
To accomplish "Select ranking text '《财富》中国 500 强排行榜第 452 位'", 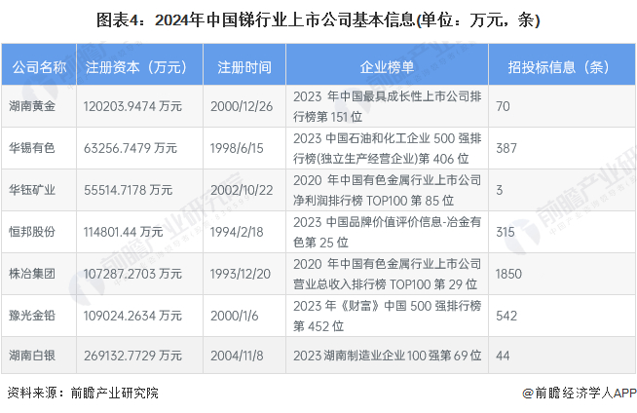I will [x=387, y=316].
